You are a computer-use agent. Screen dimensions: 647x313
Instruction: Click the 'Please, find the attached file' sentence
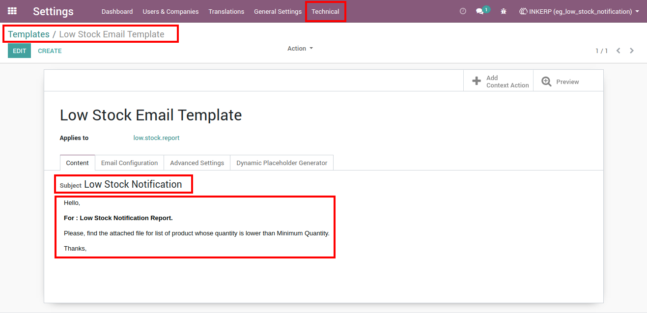coord(197,233)
